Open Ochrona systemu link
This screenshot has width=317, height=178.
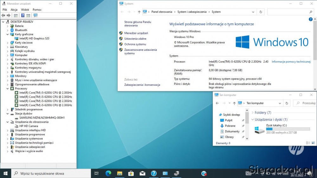point(135,44)
